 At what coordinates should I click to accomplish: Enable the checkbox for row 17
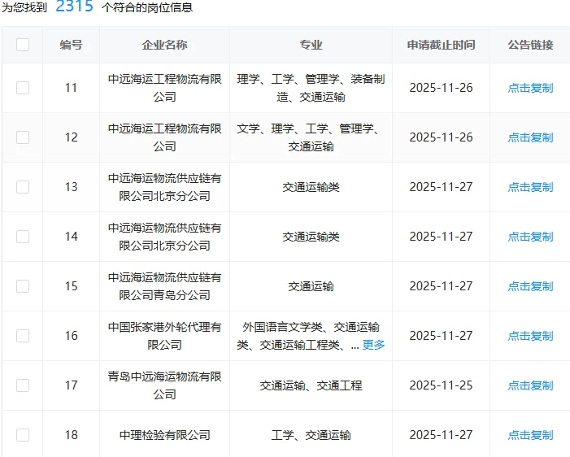coord(23,385)
